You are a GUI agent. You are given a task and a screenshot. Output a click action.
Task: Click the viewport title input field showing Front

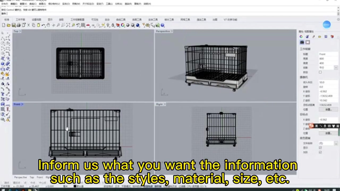pos(328,54)
